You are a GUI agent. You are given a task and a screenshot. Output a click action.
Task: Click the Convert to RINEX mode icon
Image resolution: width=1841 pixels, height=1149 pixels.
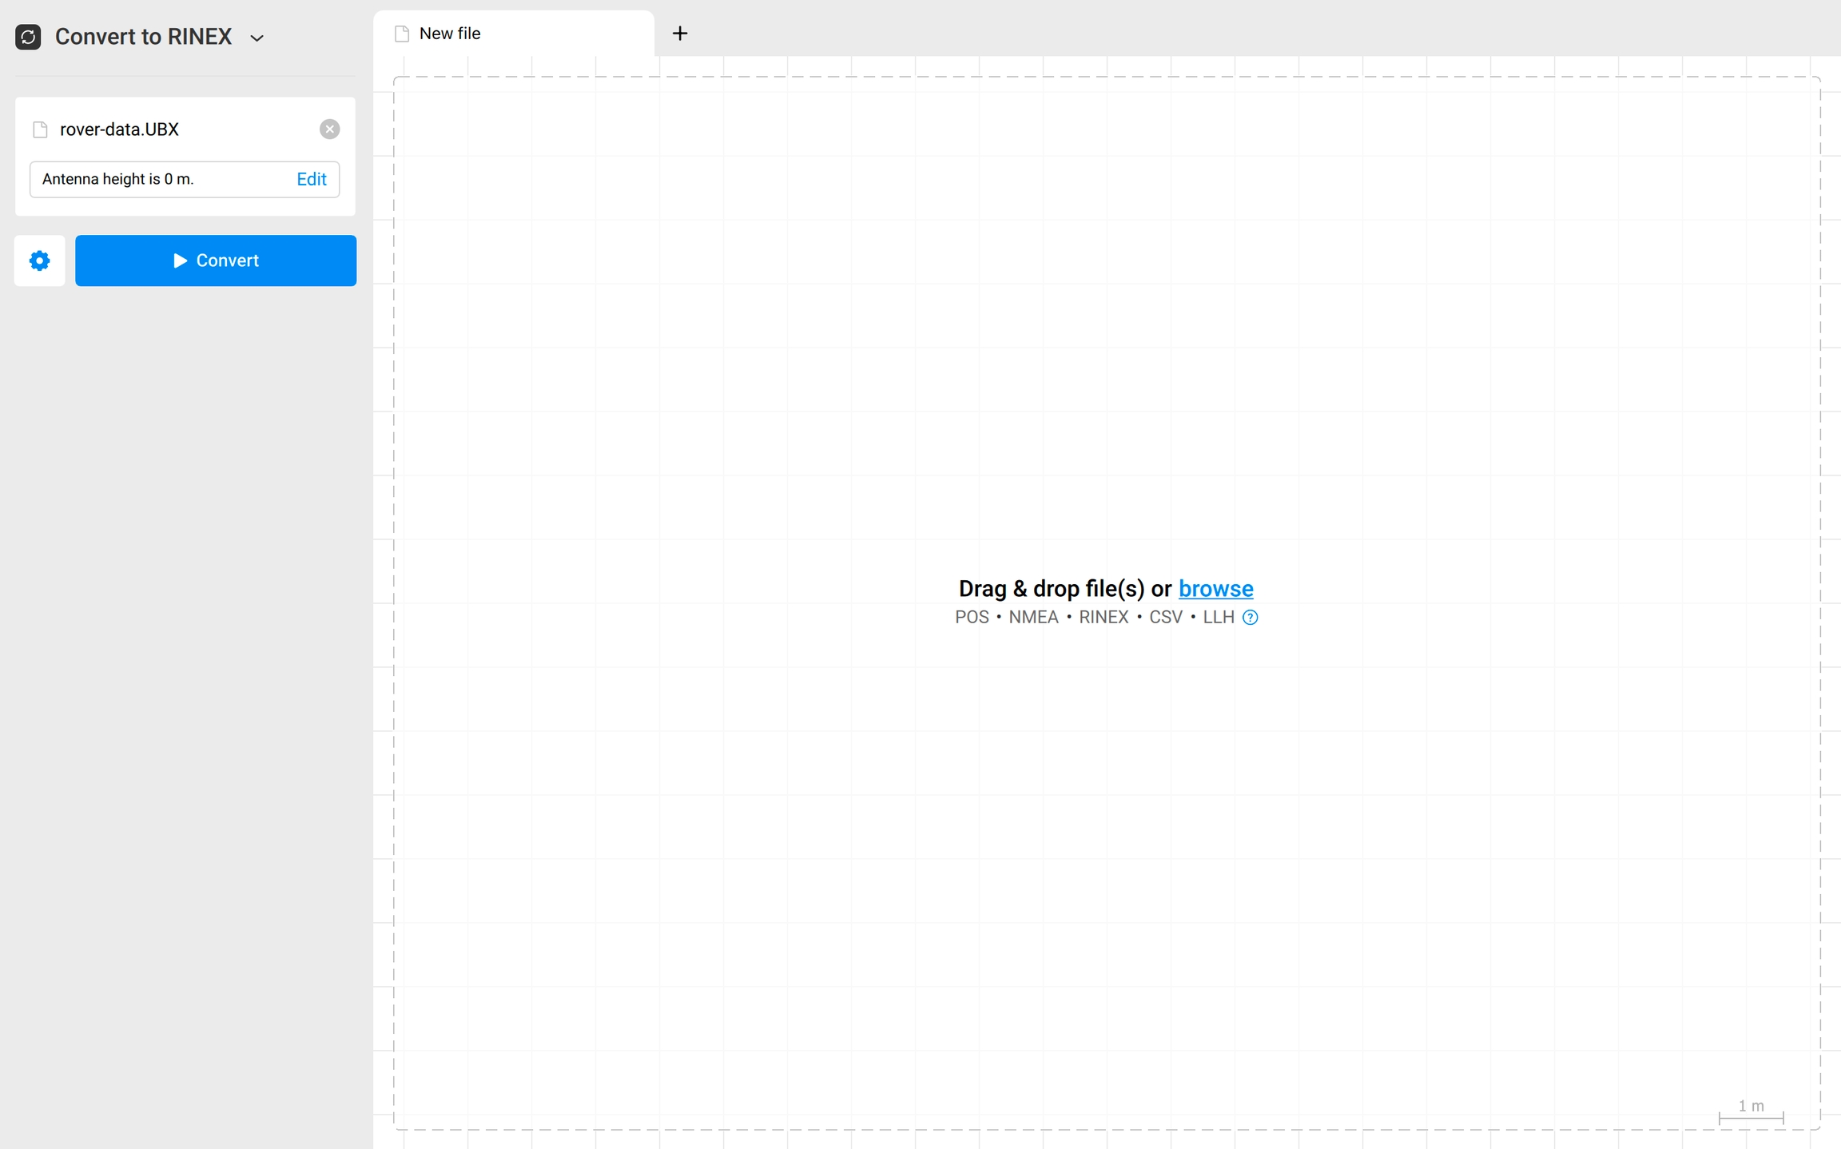tap(28, 37)
